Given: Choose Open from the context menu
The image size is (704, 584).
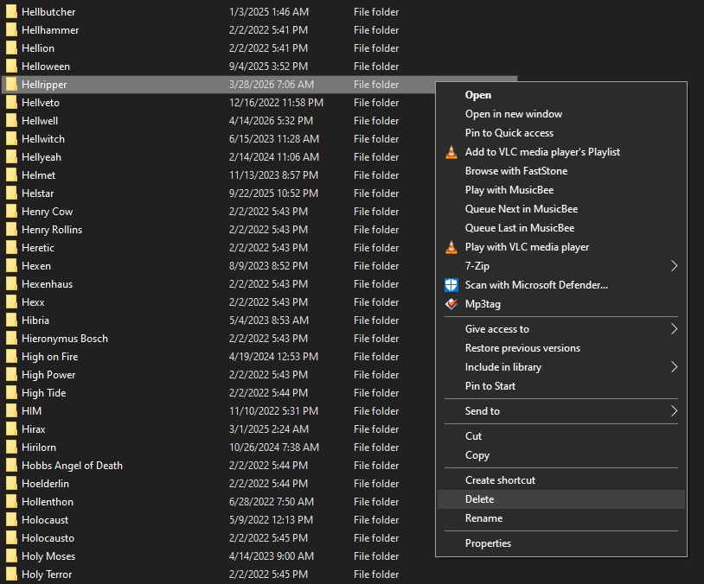Looking at the screenshot, I should point(478,95).
